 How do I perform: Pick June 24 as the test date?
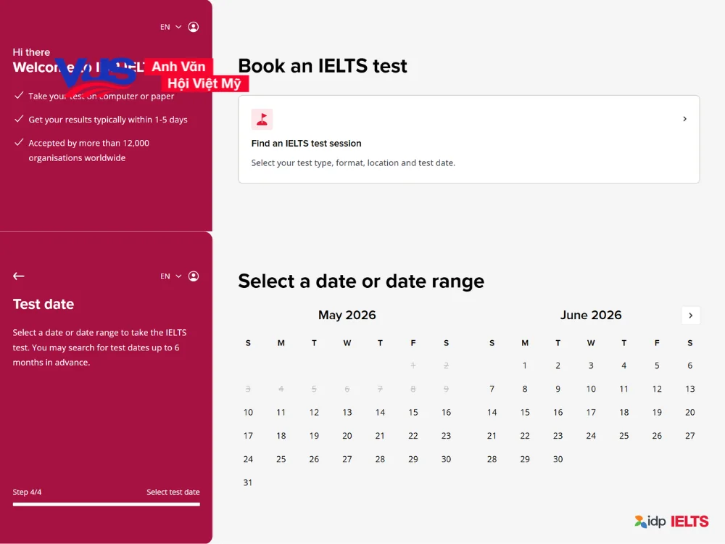591,436
